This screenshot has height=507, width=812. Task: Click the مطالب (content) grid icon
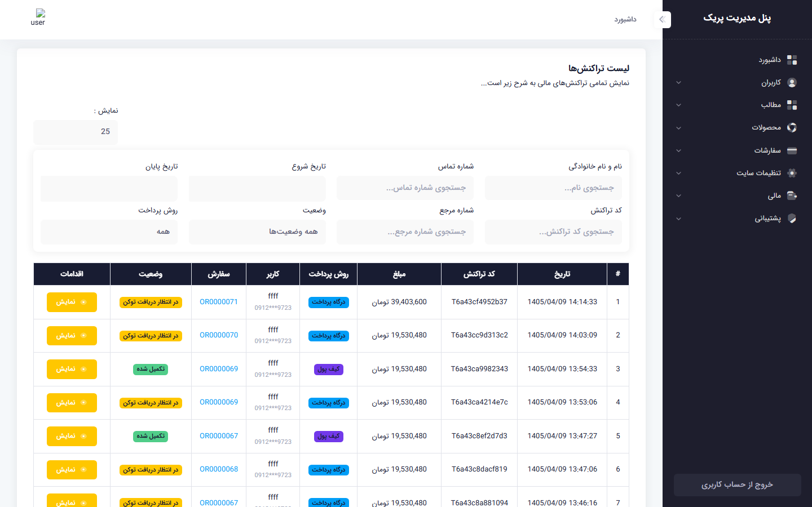792,105
